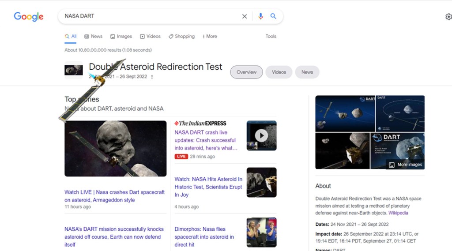
Task: Open the More search options menu
Action: pos(210,36)
